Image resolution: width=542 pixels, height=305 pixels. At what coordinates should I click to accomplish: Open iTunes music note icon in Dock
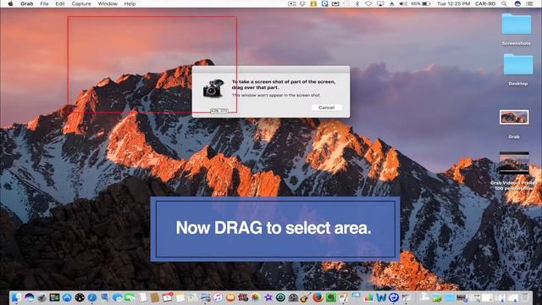click(218, 297)
